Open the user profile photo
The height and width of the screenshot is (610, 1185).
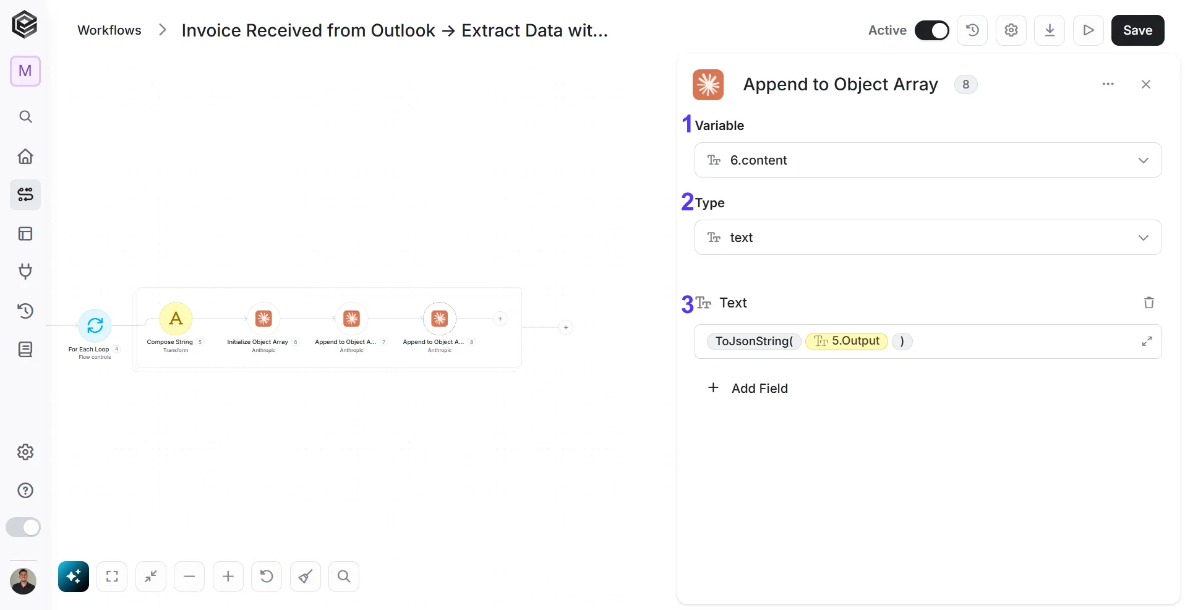[24, 582]
